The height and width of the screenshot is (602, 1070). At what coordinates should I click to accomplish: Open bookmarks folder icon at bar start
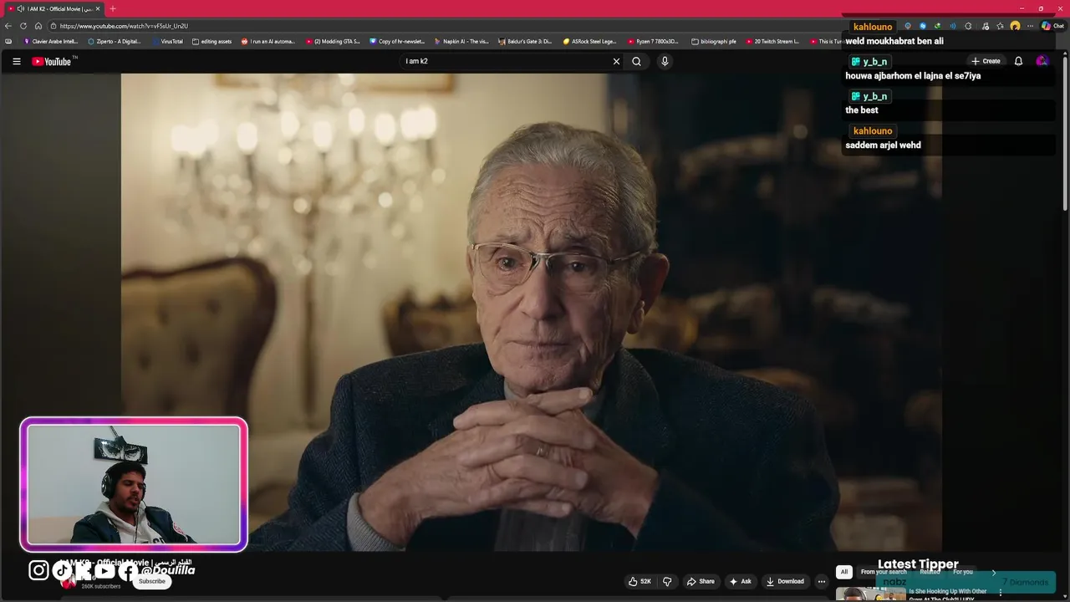click(x=8, y=41)
